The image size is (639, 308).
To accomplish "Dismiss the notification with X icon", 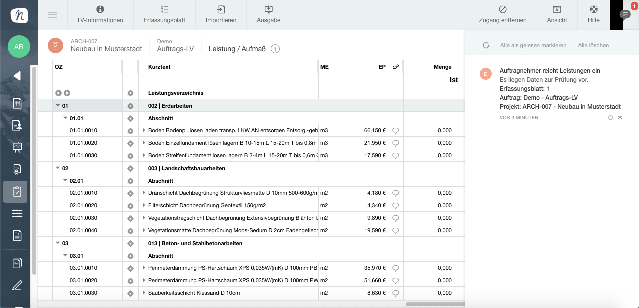I will [x=620, y=118].
